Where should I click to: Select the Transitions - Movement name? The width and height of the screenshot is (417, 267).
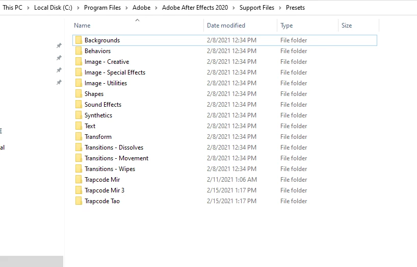pos(116,158)
